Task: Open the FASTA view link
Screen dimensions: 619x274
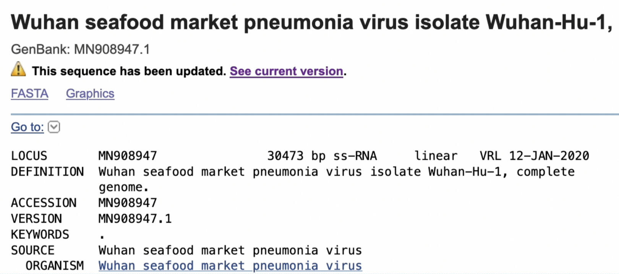Action: pos(29,94)
